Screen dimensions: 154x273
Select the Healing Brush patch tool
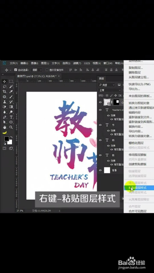pyautogui.click(x=5, y=97)
